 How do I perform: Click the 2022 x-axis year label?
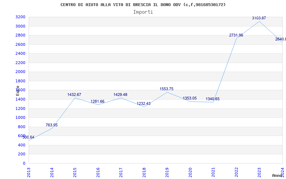[x=236, y=172]
